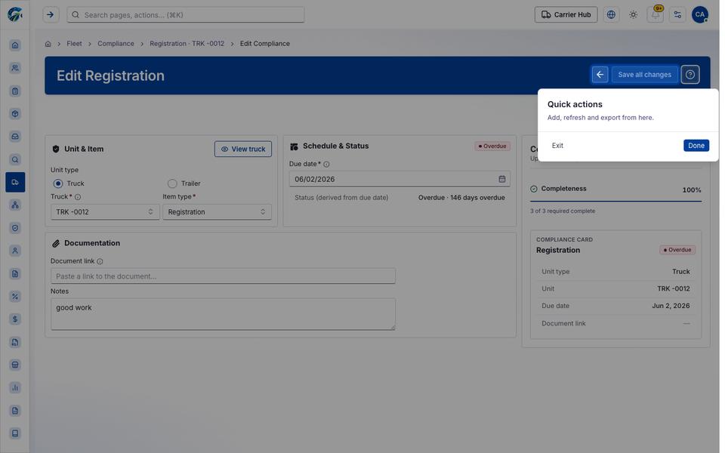Viewport: 725px width, 453px height.
Task: Expand the sidebar with the arrow button
Action: click(51, 15)
